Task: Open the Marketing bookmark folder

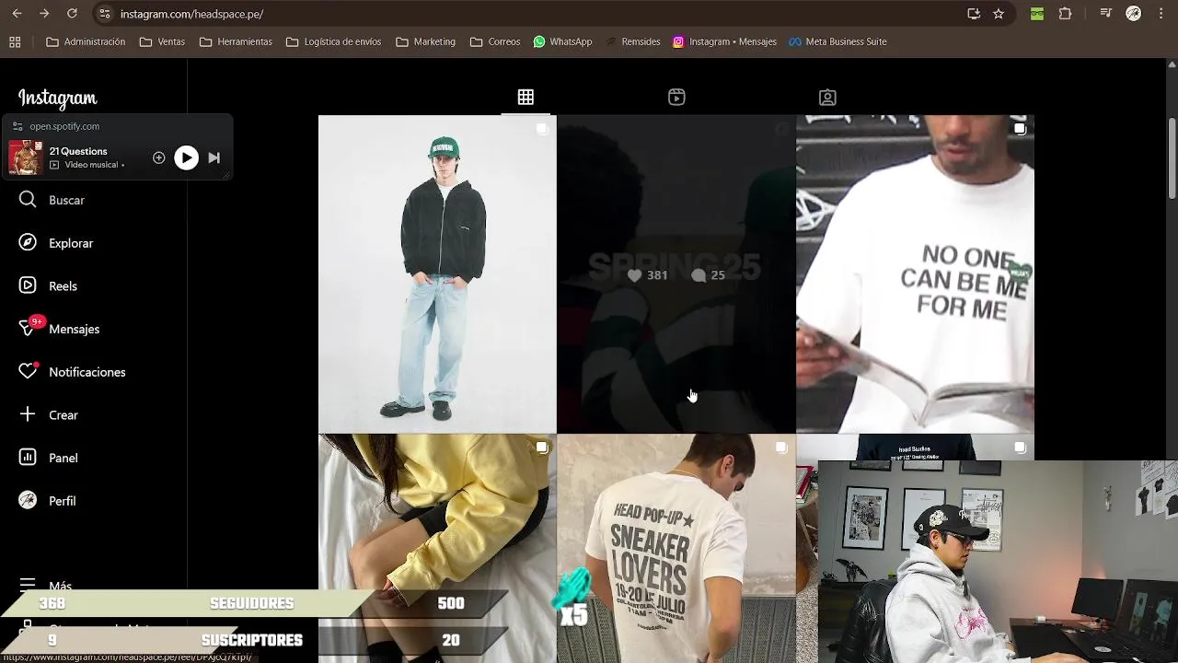Action: [x=425, y=41]
